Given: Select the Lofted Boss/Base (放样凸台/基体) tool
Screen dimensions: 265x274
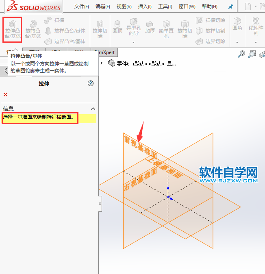Looking at the screenshot, I should point(65,31).
